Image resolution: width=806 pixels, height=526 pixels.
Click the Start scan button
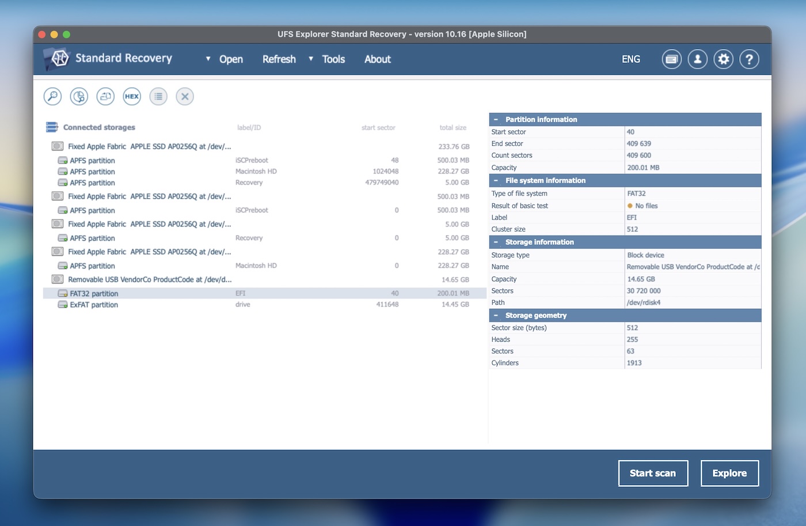[x=653, y=473]
